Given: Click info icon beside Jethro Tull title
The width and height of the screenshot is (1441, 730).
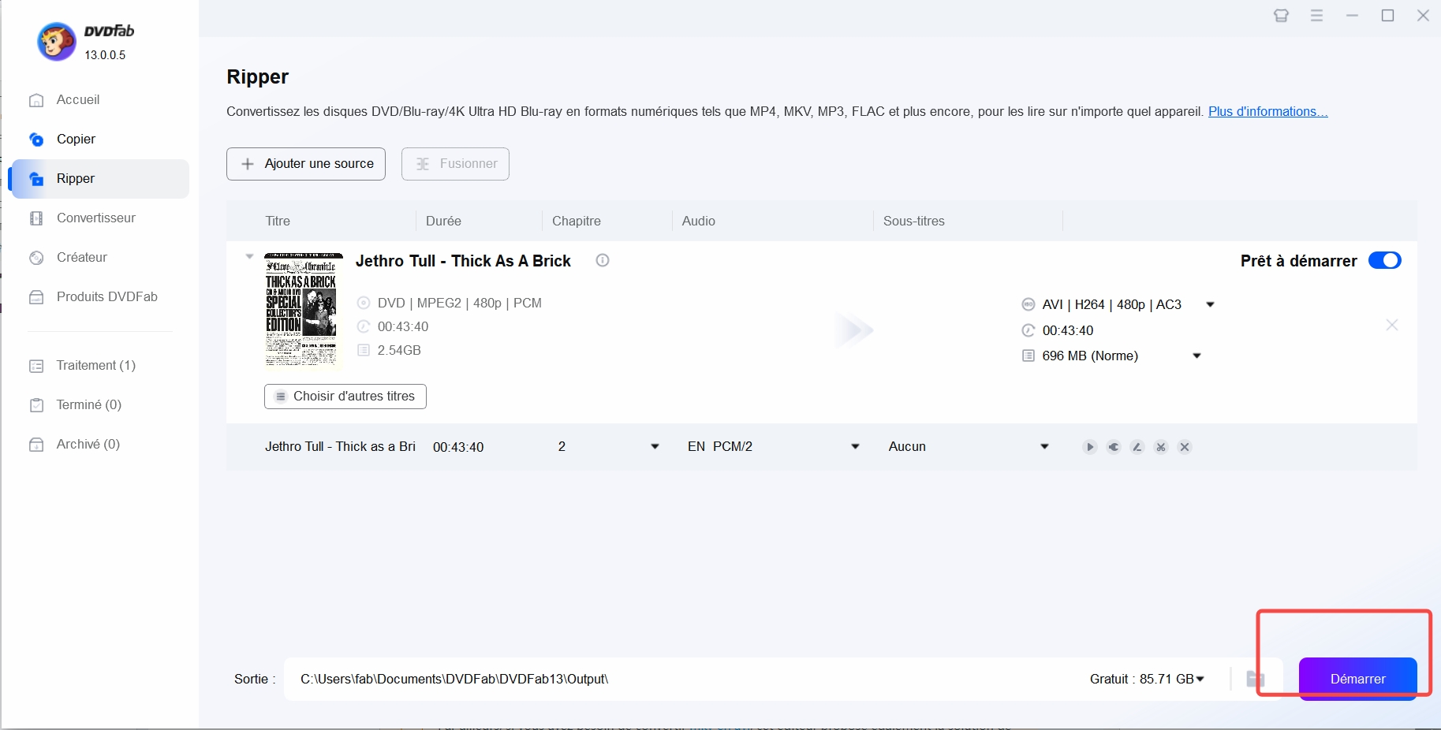Looking at the screenshot, I should point(603,260).
